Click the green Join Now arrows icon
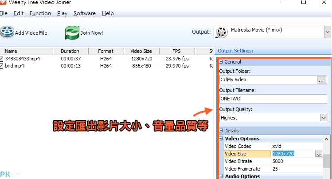Screen dimensions: 332x179 [72, 32]
